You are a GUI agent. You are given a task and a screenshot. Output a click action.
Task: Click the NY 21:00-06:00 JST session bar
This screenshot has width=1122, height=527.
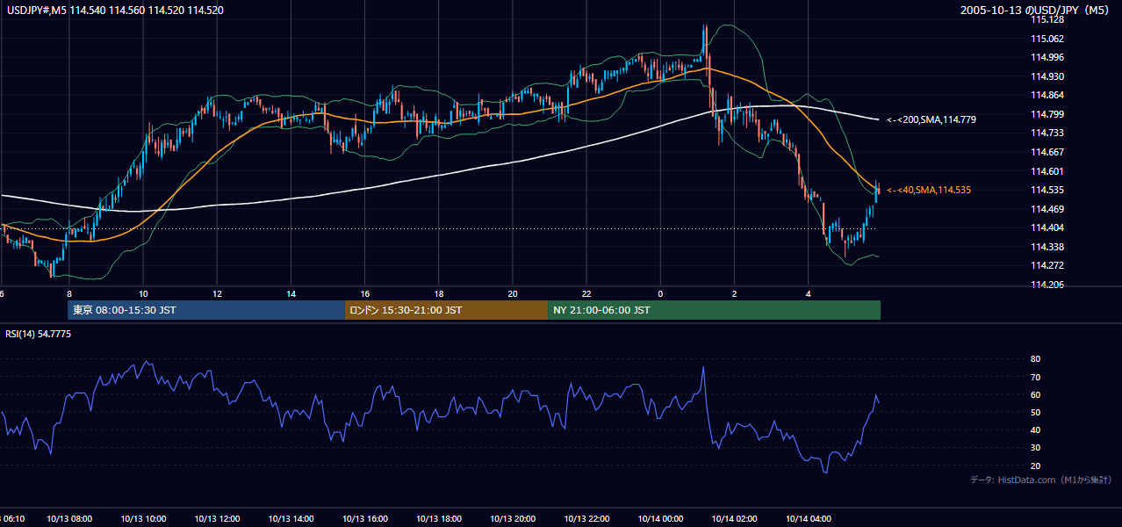pyautogui.click(x=714, y=310)
